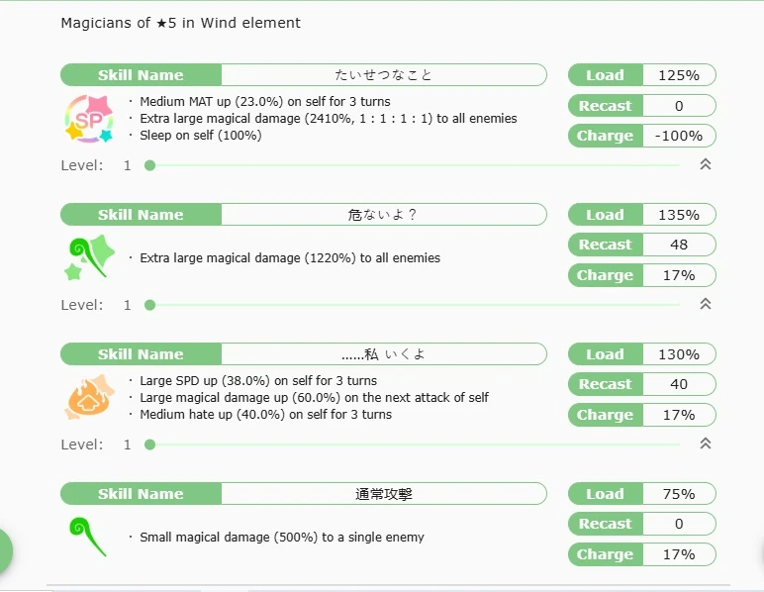Click the Magicians of ★5 Wind heading
764x592 pixels.
pyautogui.click(x=181, y=23)
